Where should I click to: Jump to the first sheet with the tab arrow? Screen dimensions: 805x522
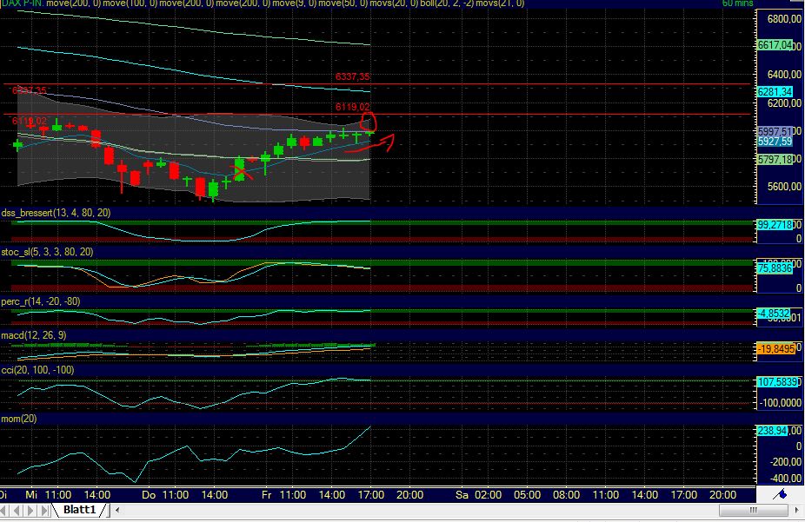4,510
